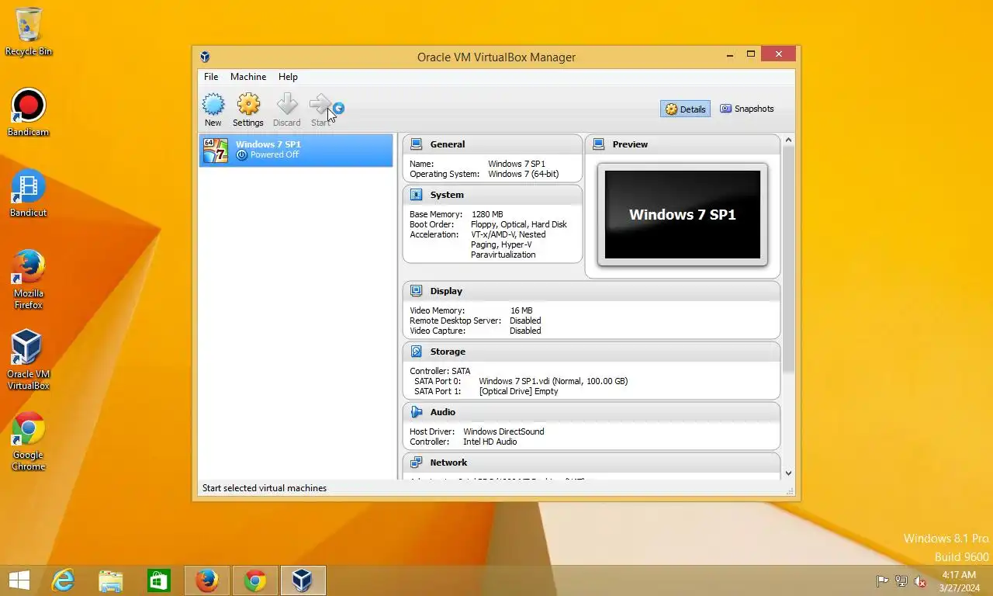Open the File menu
The height and width of the screenshot is (596, 993).
tap(211, 77)
